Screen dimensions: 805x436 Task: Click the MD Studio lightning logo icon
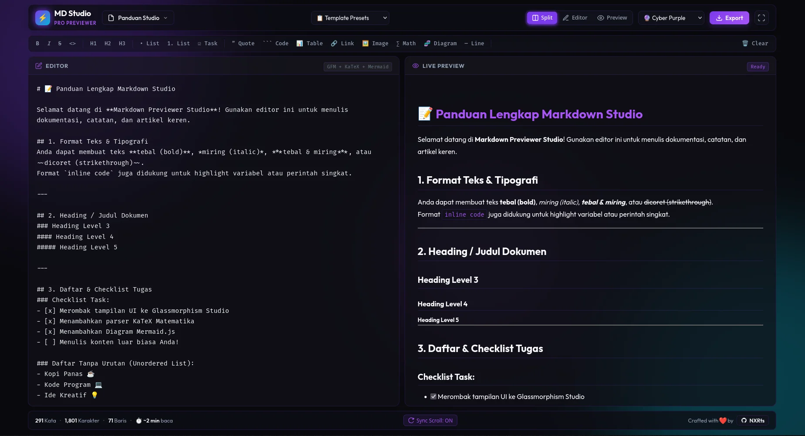pos(43,18)
